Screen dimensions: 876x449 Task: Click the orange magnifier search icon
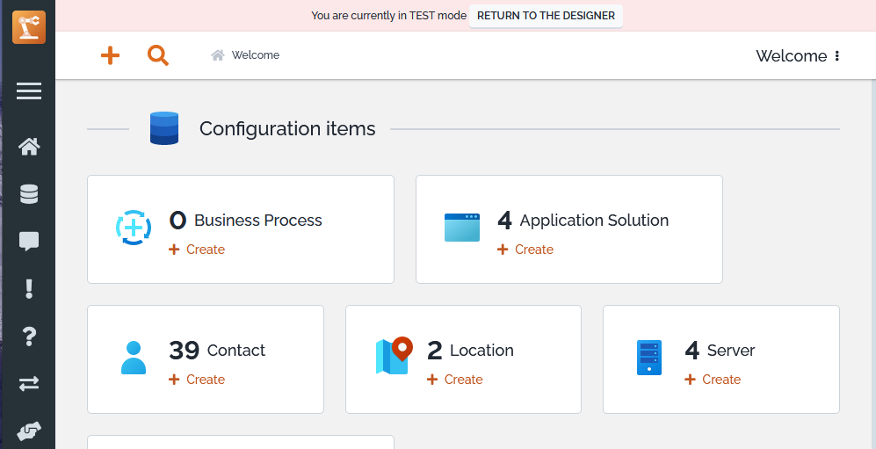pyautogui.click(x=157, y=55)
